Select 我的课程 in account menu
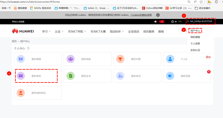223x118 pixels. (x=195, y=37)
